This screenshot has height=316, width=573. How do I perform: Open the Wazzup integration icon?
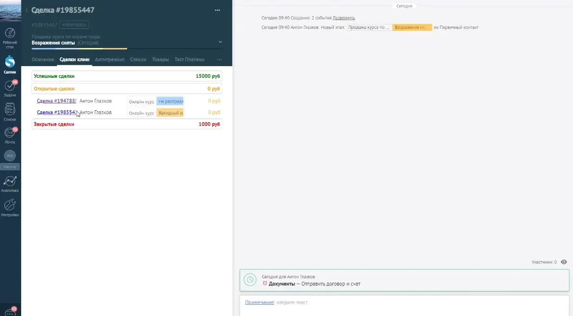[10, 160]
